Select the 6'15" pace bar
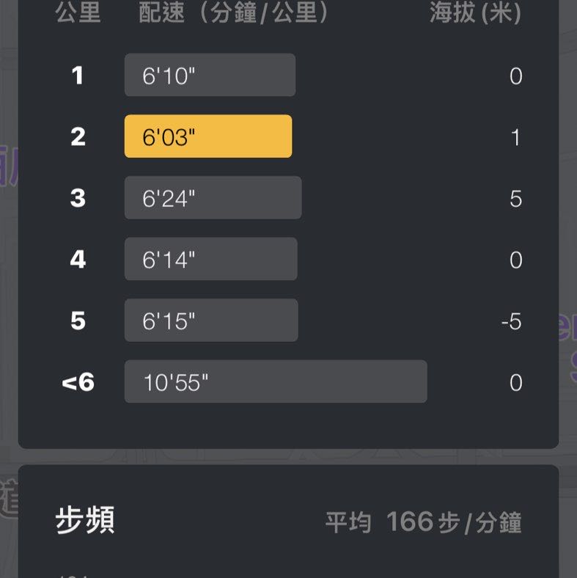Screen dimensions: 577x578 point(211,321)
